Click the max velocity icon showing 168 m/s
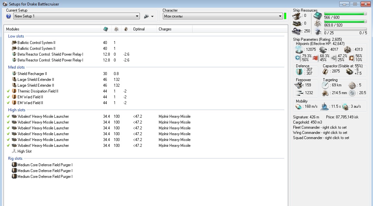The image size is (373, 206). point(298,107)
